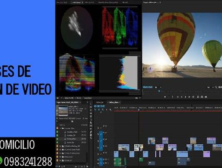
Task: Expand the first collapsed bin under the sequences
Action: pos(60,146)
